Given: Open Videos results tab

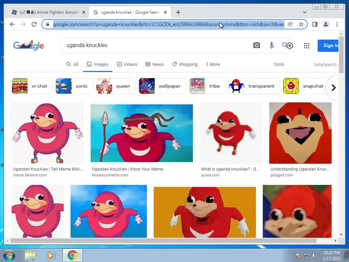Looking at the screenshot, I should pos(127,64).
